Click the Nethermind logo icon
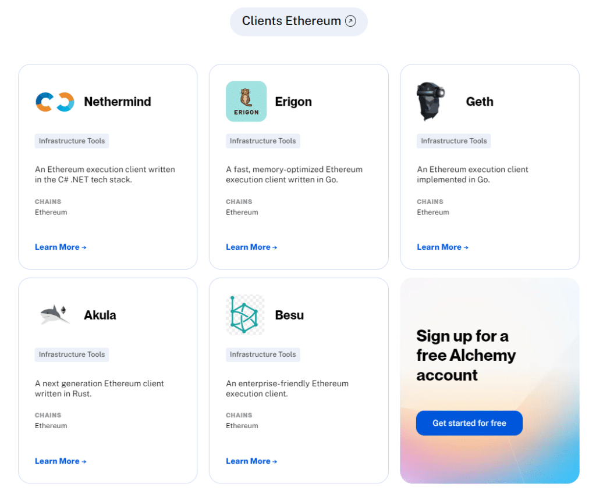The height and width of the screenshot is (495, 596). point(55,102)
